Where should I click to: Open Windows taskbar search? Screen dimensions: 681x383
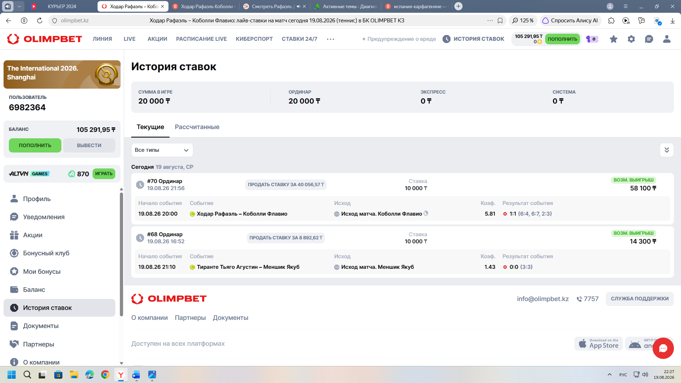(x=27, y=374)
